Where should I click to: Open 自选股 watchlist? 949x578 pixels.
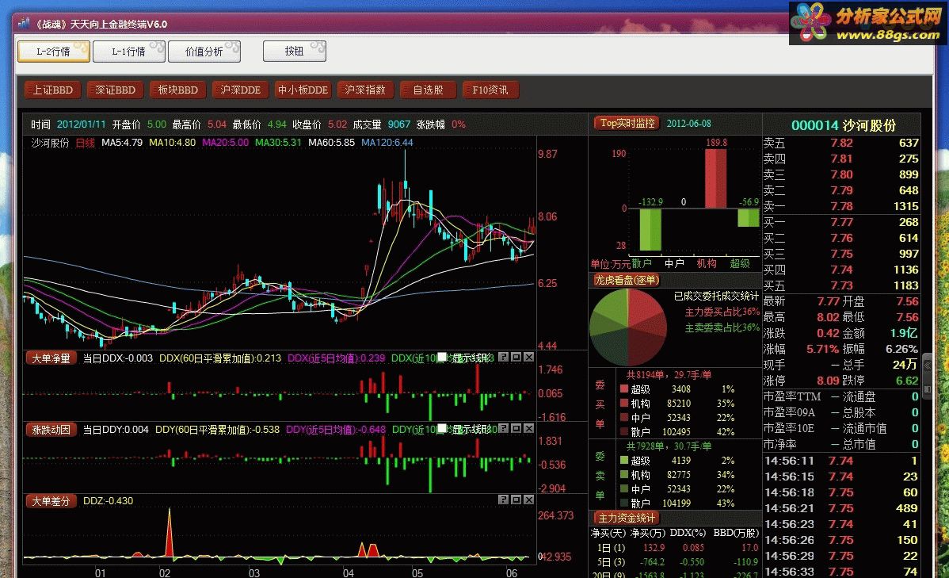pyautogui.click(x=428, y=90)
